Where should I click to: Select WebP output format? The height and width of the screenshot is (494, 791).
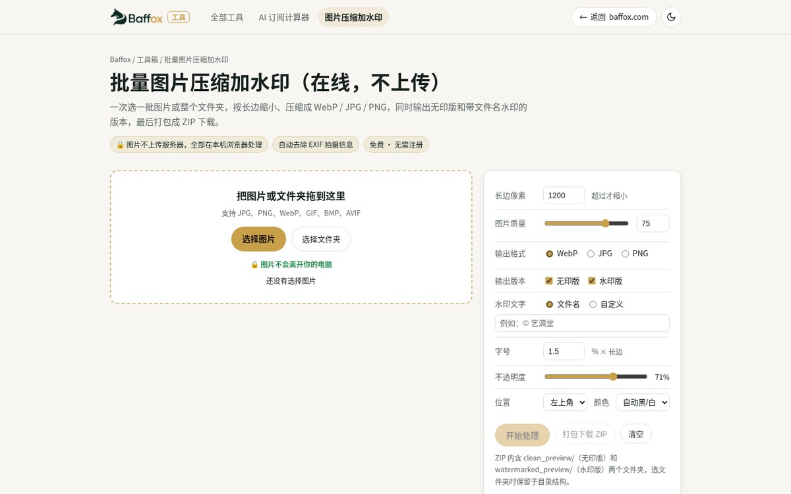[x=561, y=254]
